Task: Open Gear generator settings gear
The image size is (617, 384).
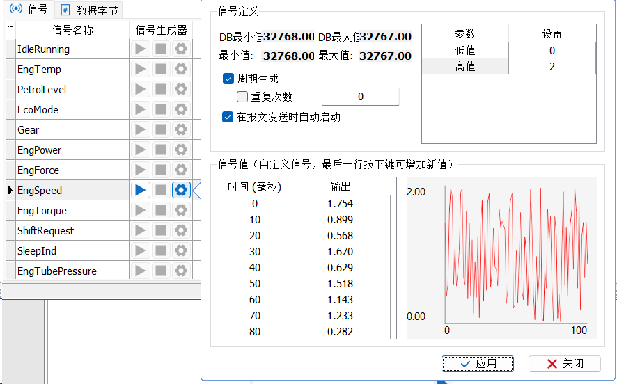Action: [x=181, y=129]
